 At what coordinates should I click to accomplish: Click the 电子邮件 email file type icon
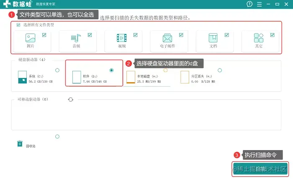point(167,38)
